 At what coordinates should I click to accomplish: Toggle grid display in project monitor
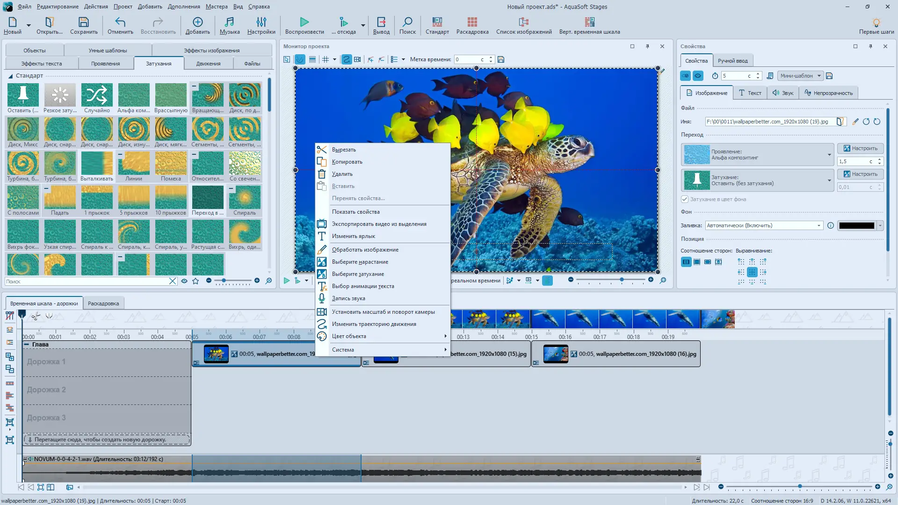point(326,59)
